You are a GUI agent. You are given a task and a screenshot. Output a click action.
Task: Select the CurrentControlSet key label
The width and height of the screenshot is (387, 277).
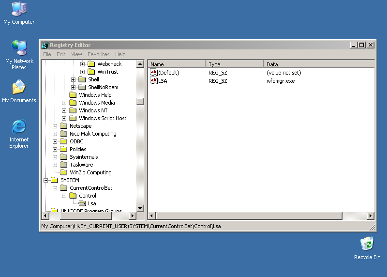91,188
